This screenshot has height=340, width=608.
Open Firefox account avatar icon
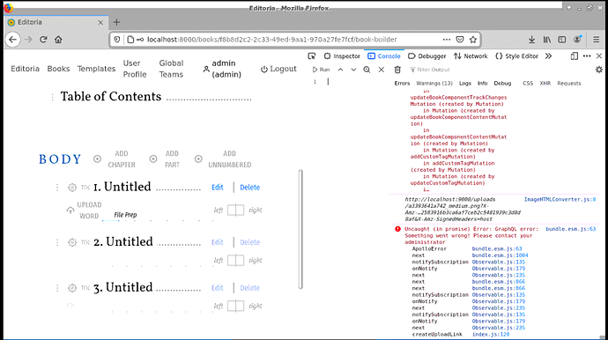(x=577, y=40)
